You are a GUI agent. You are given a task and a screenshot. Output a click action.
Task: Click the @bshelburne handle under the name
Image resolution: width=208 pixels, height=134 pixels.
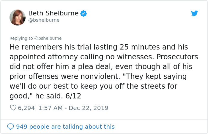coord(44,20)
